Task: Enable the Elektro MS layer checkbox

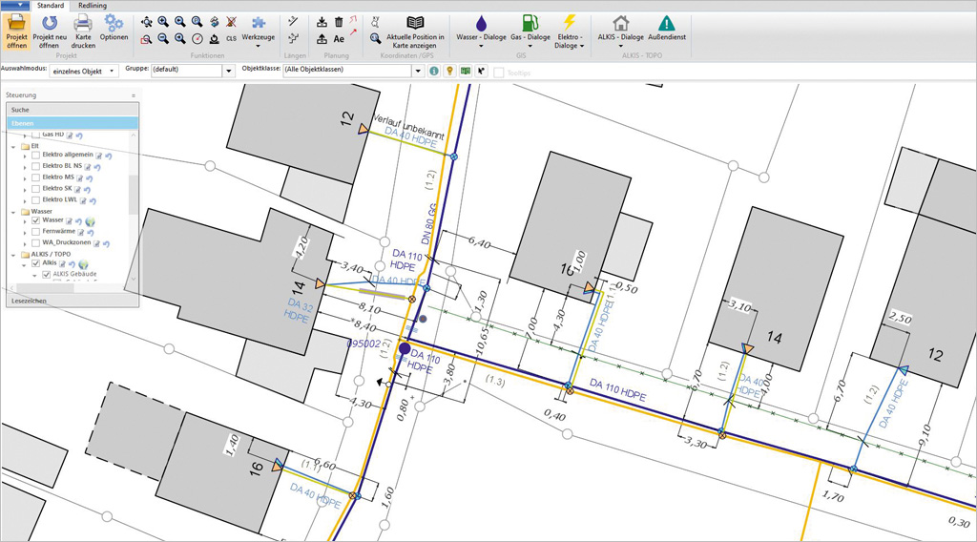Action: [36, 177]
